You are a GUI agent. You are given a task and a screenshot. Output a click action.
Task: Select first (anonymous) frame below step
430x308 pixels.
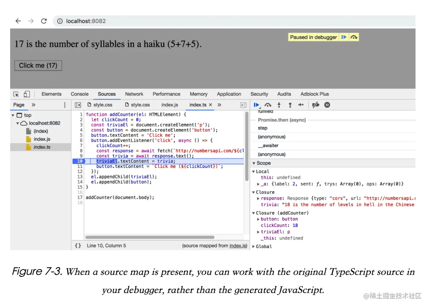click(x=271, y=137)
